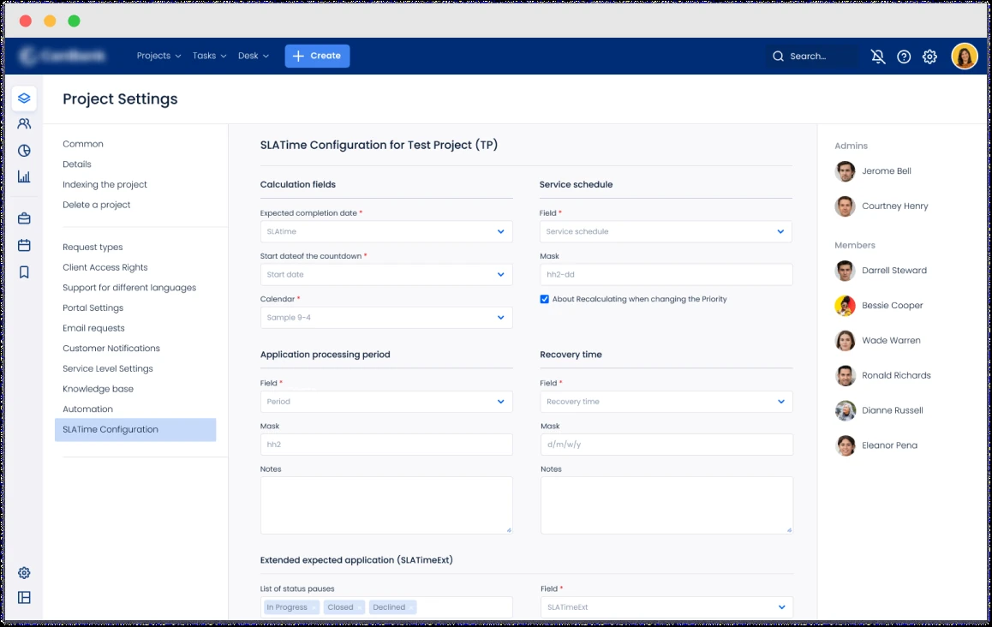
Task: Click the List of status pauses field
Action: (385, 607)
